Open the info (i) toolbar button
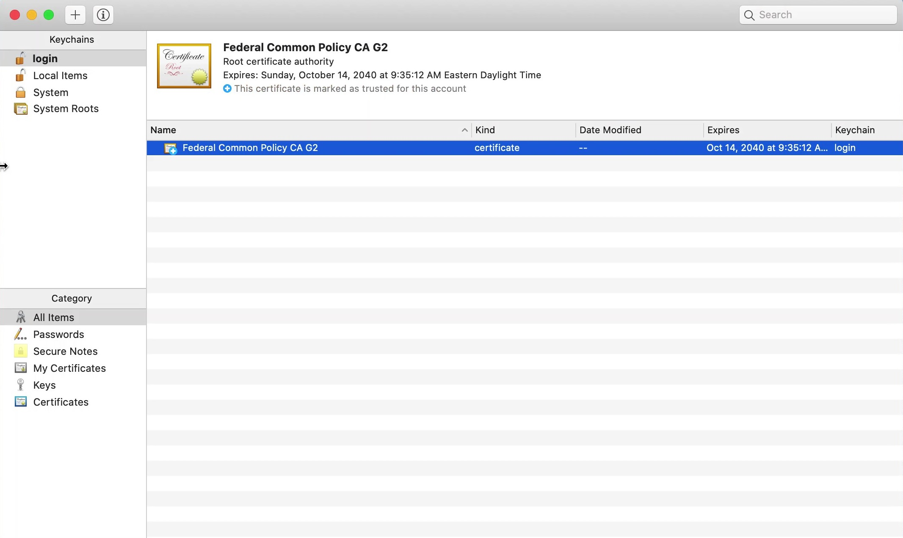Screen dimensions: 903x538 (x=103, y=14)
